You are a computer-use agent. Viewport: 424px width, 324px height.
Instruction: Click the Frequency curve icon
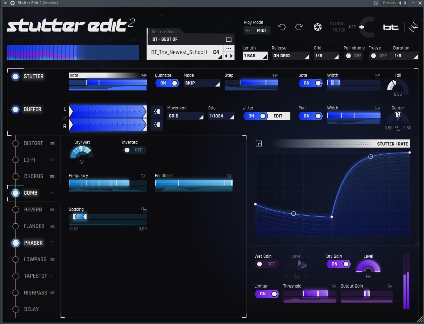pyautogui.click(x=144, y=176)
